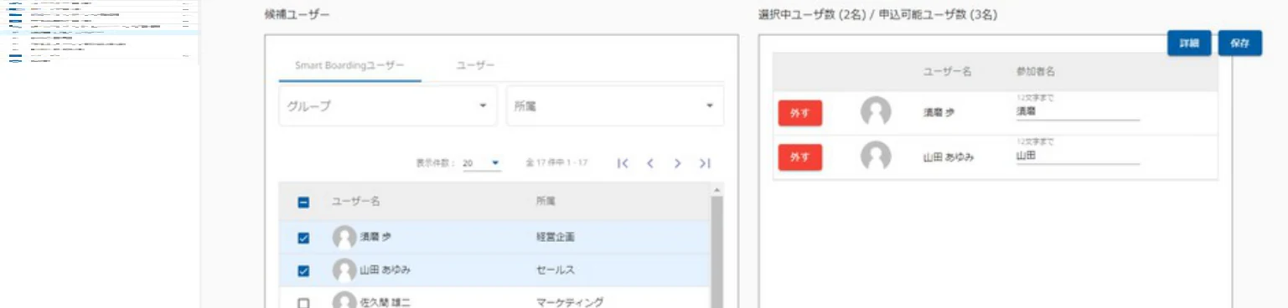Click the 山田 あゆみ name in the selected users table
Screen dimensions: 1288x308
pyautogui.click(x=949, y=157)
